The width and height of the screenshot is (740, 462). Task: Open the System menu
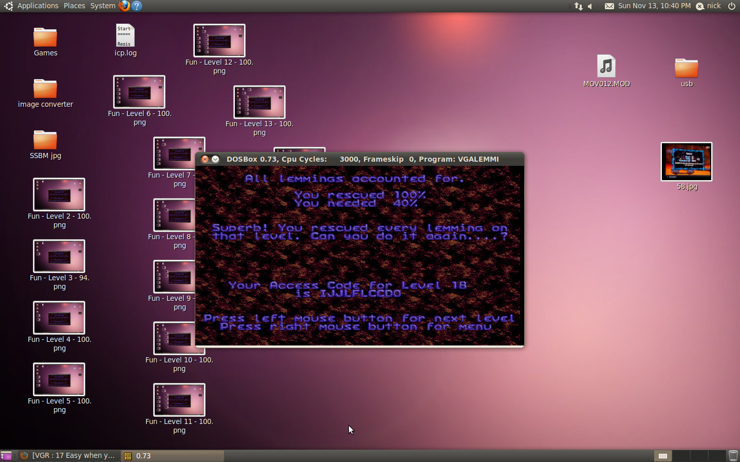103,6
